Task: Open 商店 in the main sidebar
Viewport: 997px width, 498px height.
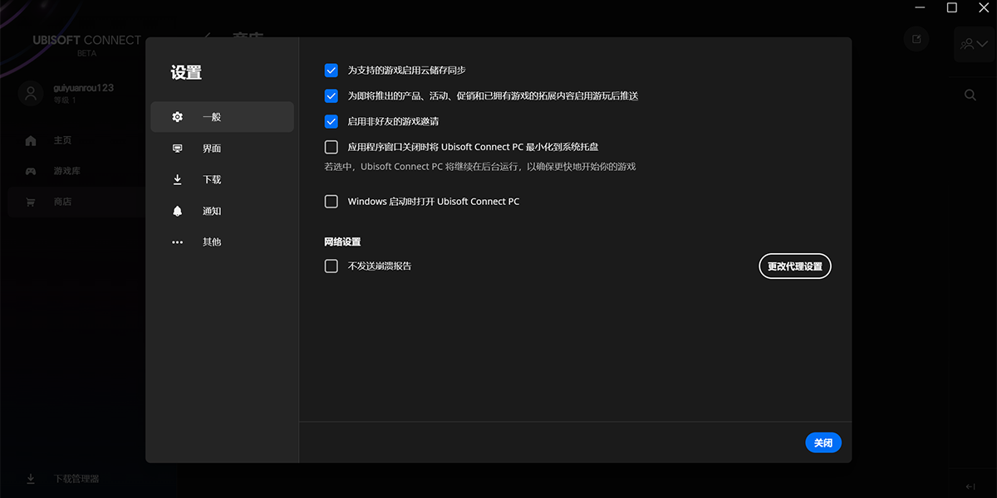Action: point(62,202)
